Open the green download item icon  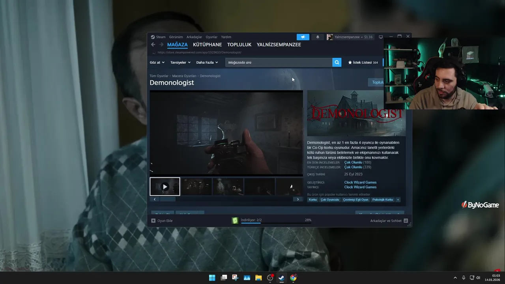click(x=235, y=220)
